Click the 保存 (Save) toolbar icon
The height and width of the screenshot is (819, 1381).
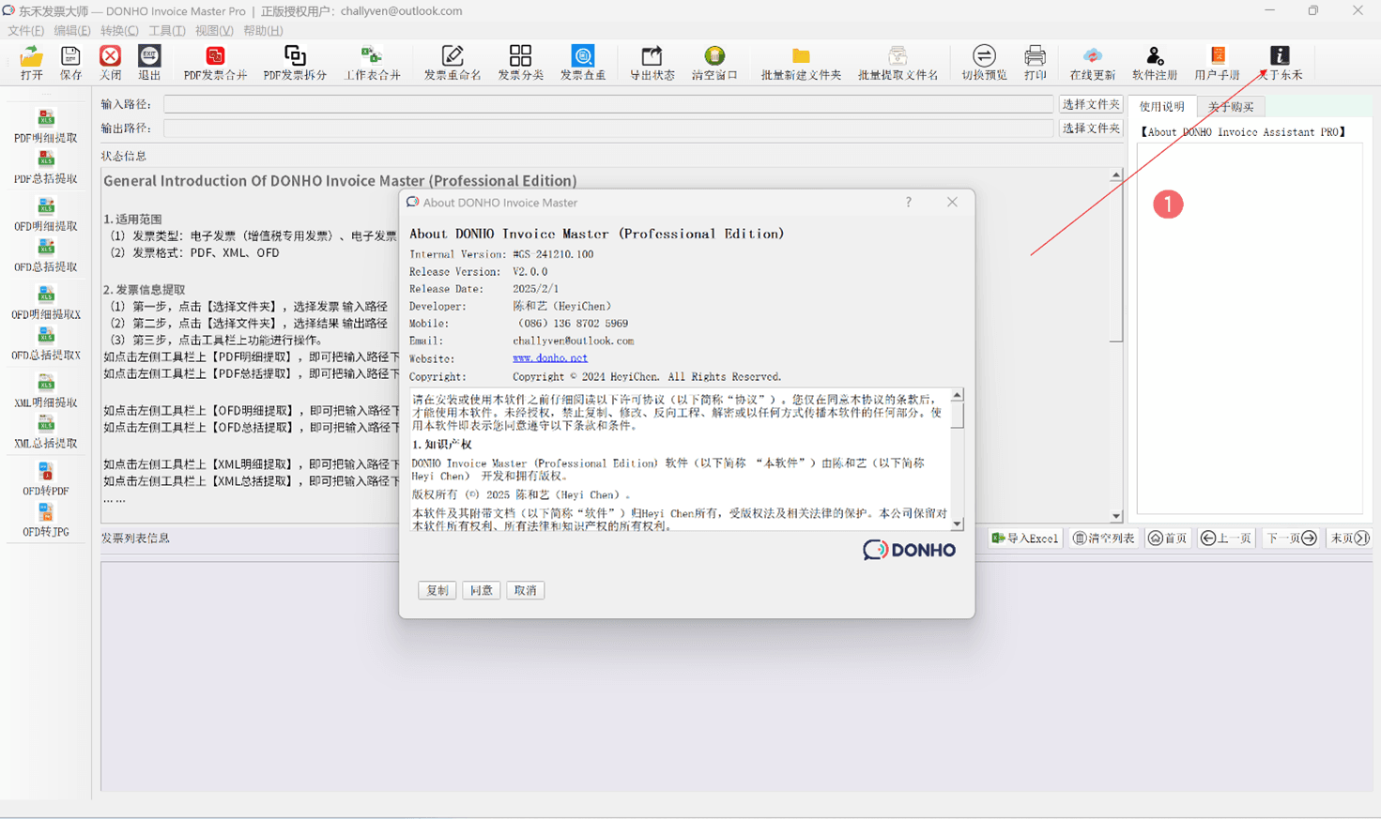[x=70, y=63]
